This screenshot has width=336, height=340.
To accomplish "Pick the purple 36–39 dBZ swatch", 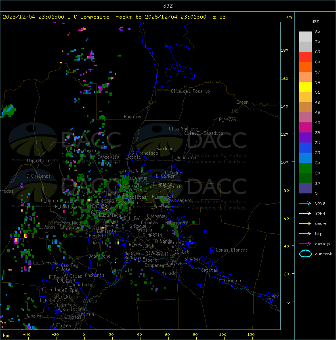I will [x=305, y=137].
